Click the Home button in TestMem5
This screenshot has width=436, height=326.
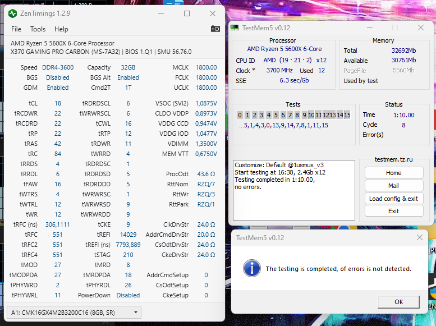point(394,173)
